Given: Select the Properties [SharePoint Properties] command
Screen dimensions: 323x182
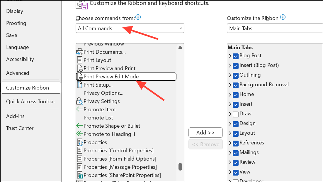Looking at the screenshot, I should [x=122, y=175].
